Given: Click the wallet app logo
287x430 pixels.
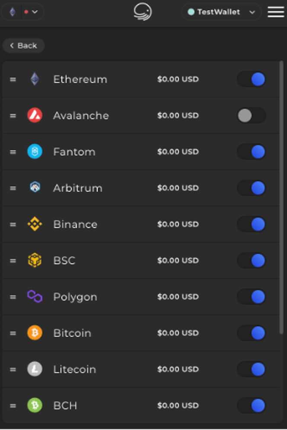Looking at the screenshot, I should pos(143,12).
